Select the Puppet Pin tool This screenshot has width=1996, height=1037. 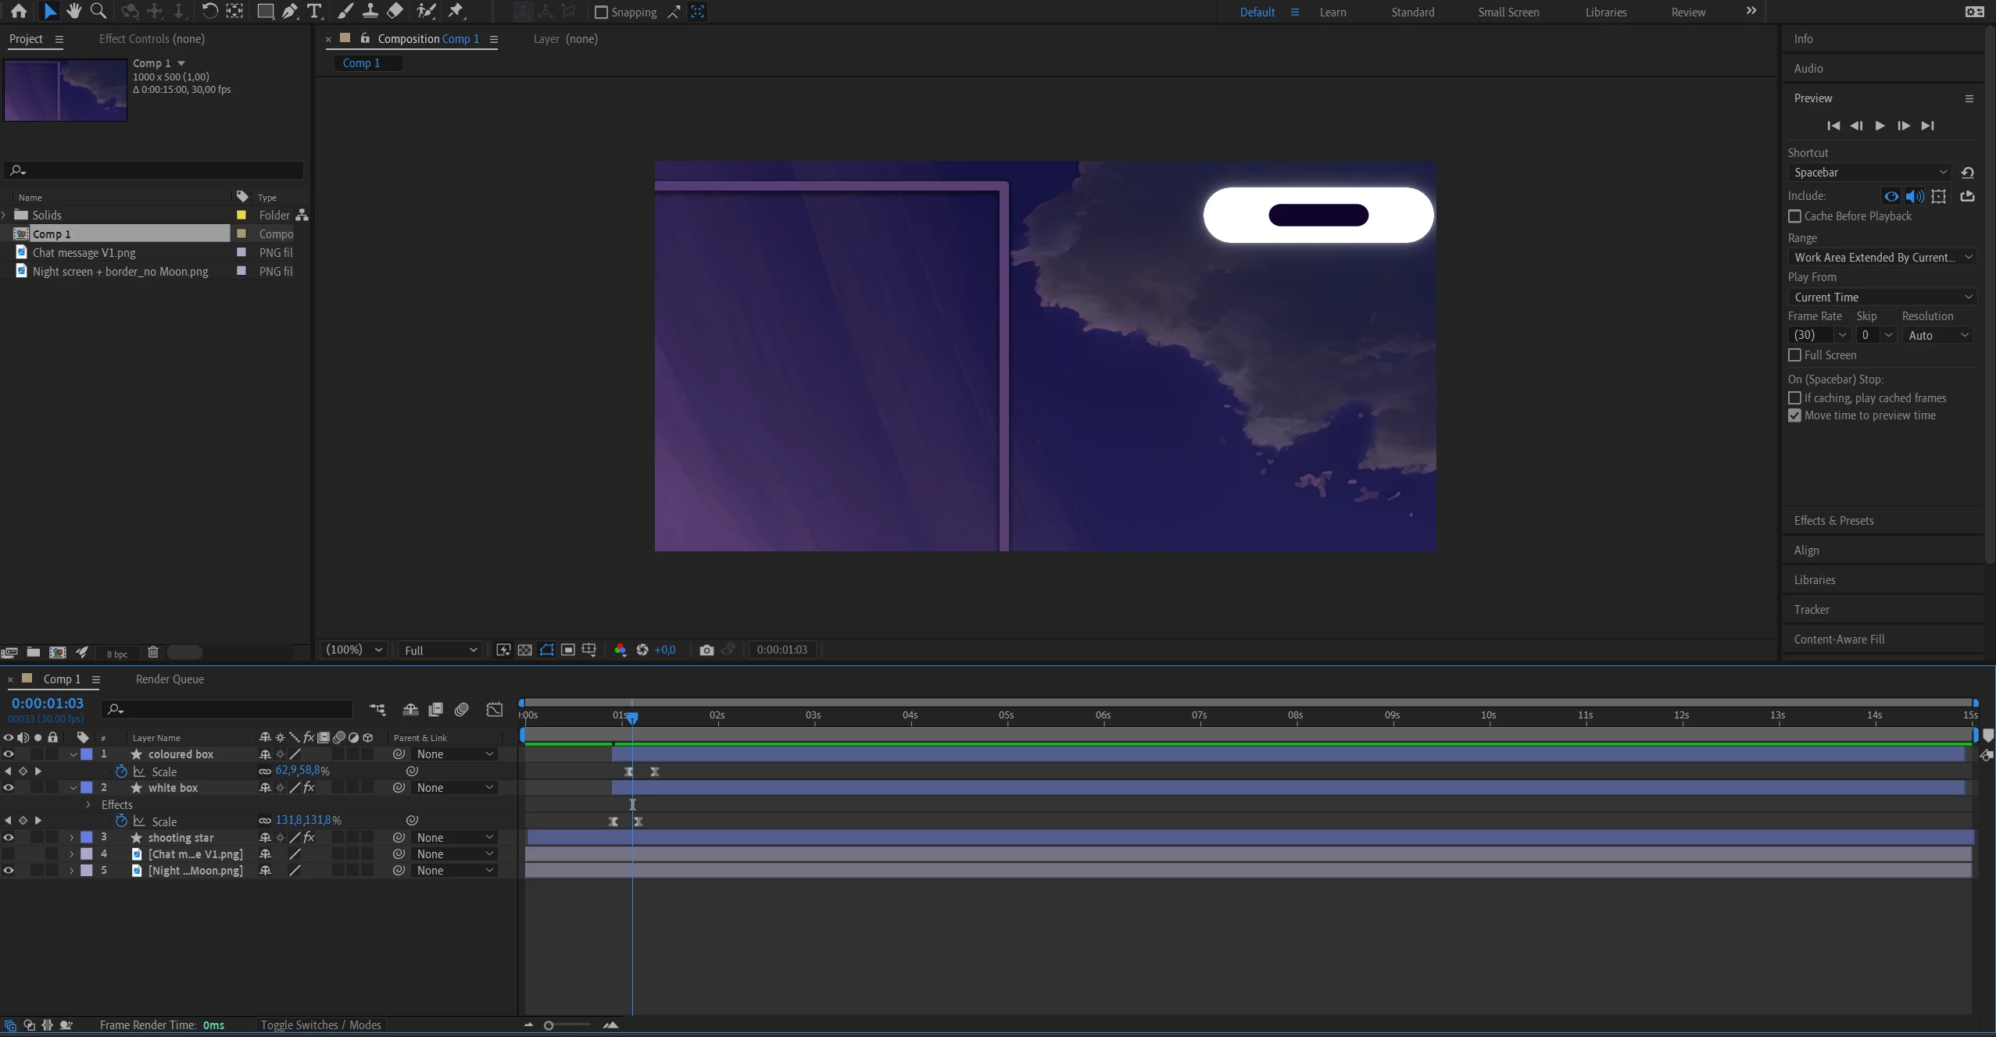coord(456,12)
